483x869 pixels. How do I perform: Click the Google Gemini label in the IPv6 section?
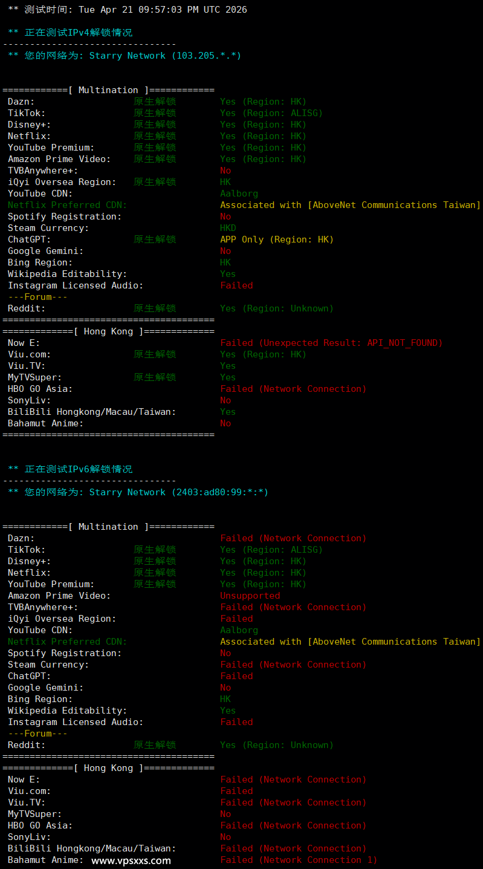[45, 688]
